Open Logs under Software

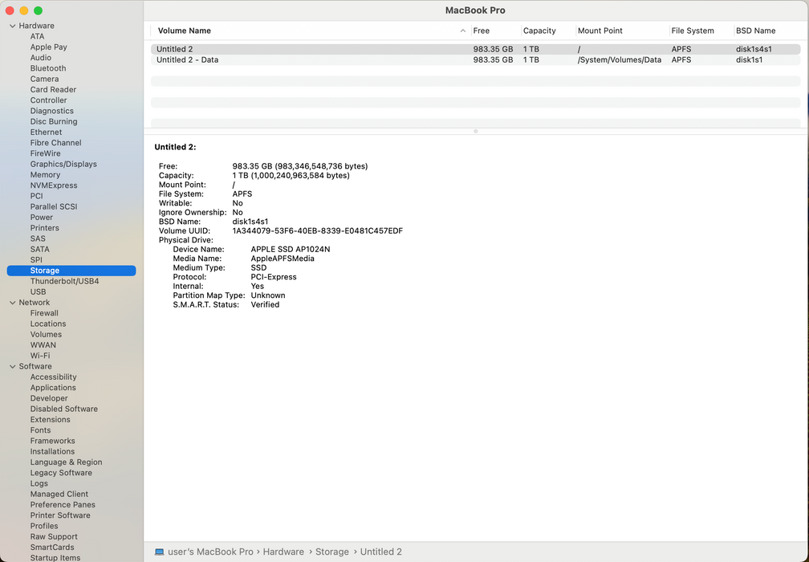39,483
